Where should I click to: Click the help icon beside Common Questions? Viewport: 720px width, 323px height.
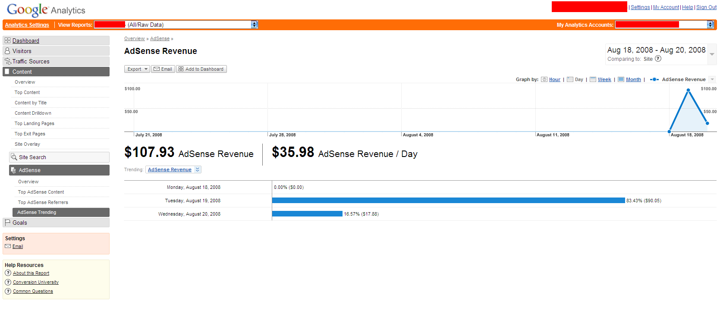pyautogui.click(x=8, y=291)
